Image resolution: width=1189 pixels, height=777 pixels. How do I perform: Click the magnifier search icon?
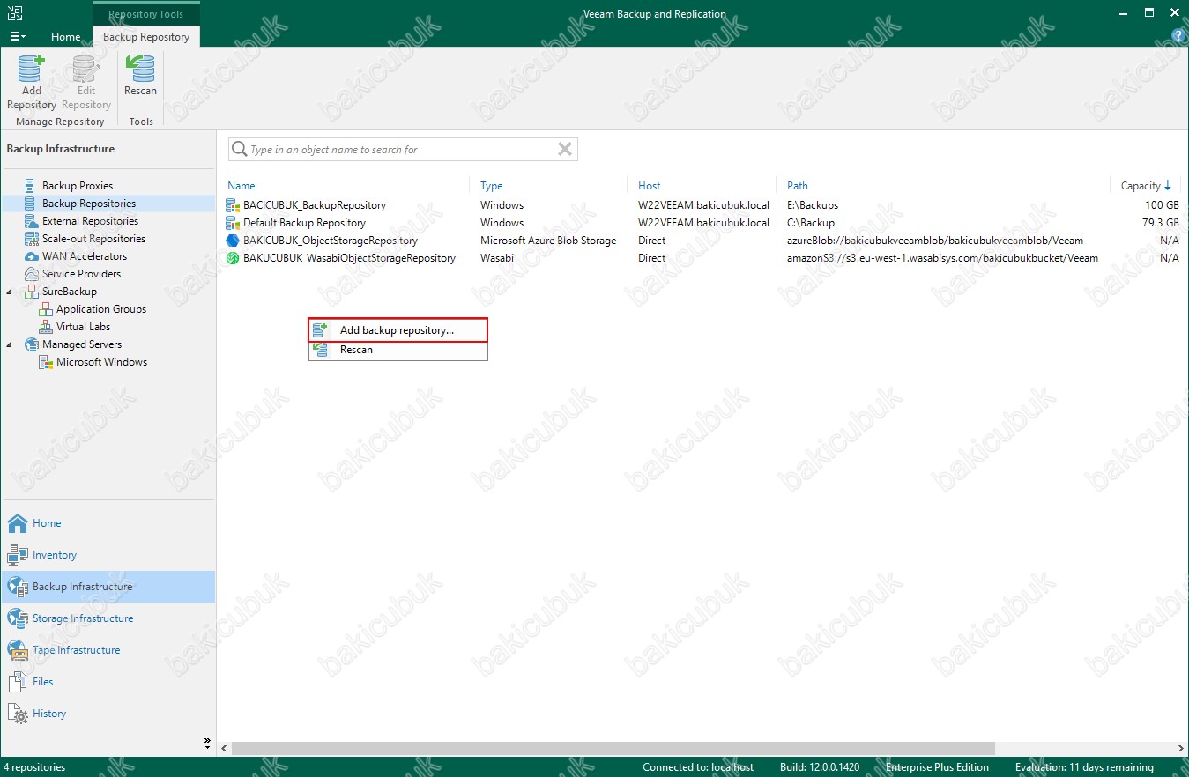[x=239, y=150]
